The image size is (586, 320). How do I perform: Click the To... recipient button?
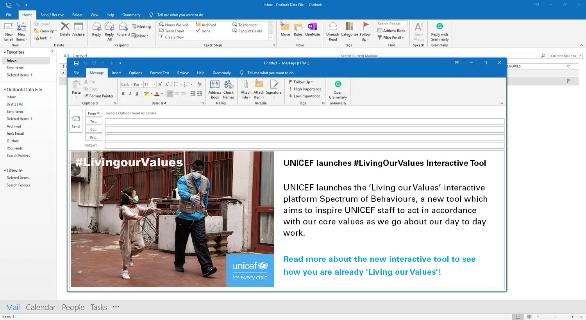[x=94, y=121]
